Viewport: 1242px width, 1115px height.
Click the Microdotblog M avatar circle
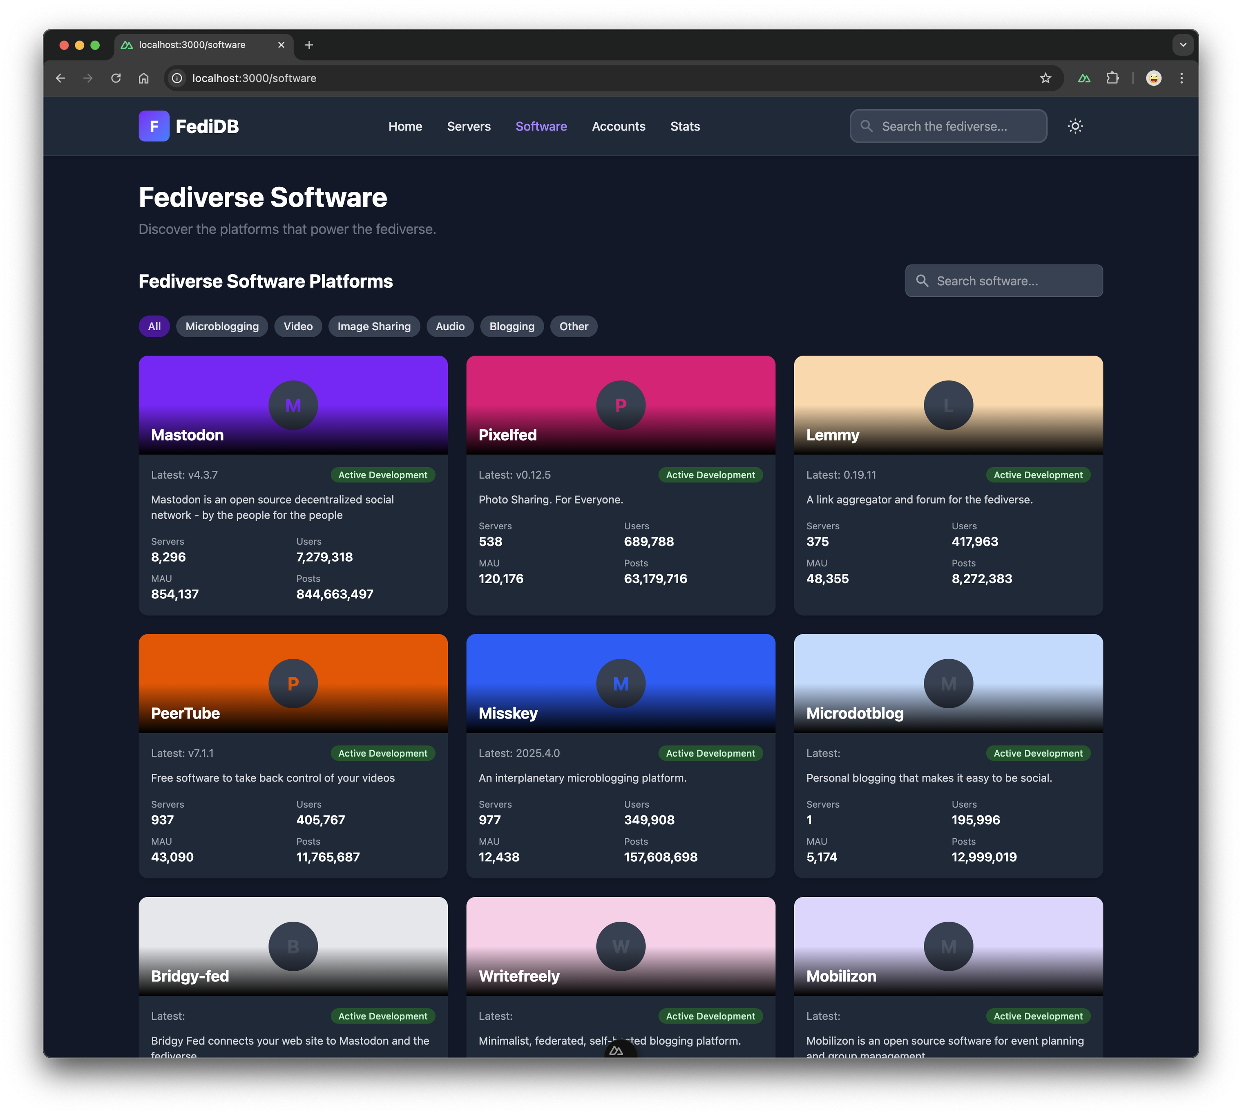click(948, 683)
